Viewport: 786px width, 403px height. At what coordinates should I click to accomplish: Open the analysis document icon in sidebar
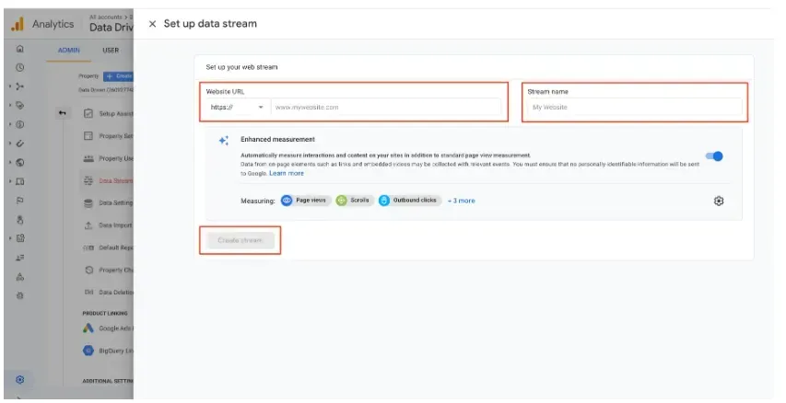point(20,239)
